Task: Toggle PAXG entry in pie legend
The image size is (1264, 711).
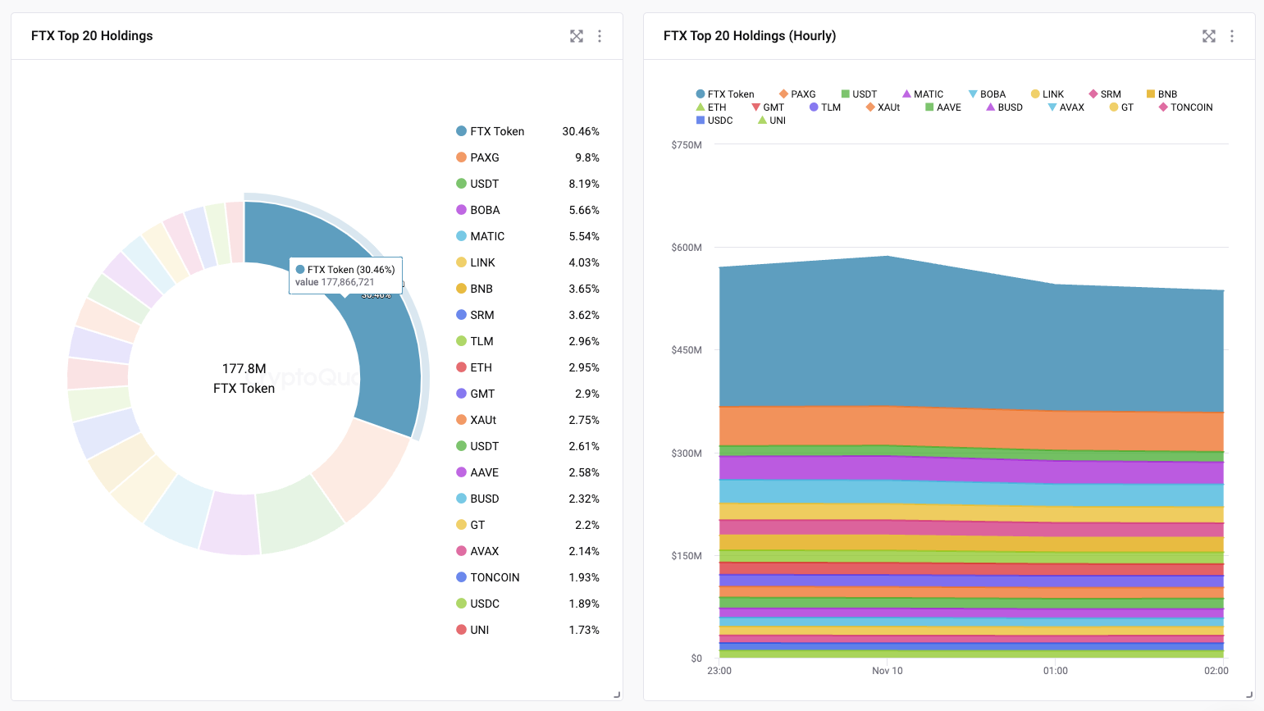Action: point(477,157)
